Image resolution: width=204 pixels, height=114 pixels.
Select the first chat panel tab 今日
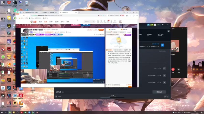[x=108, y=32]
